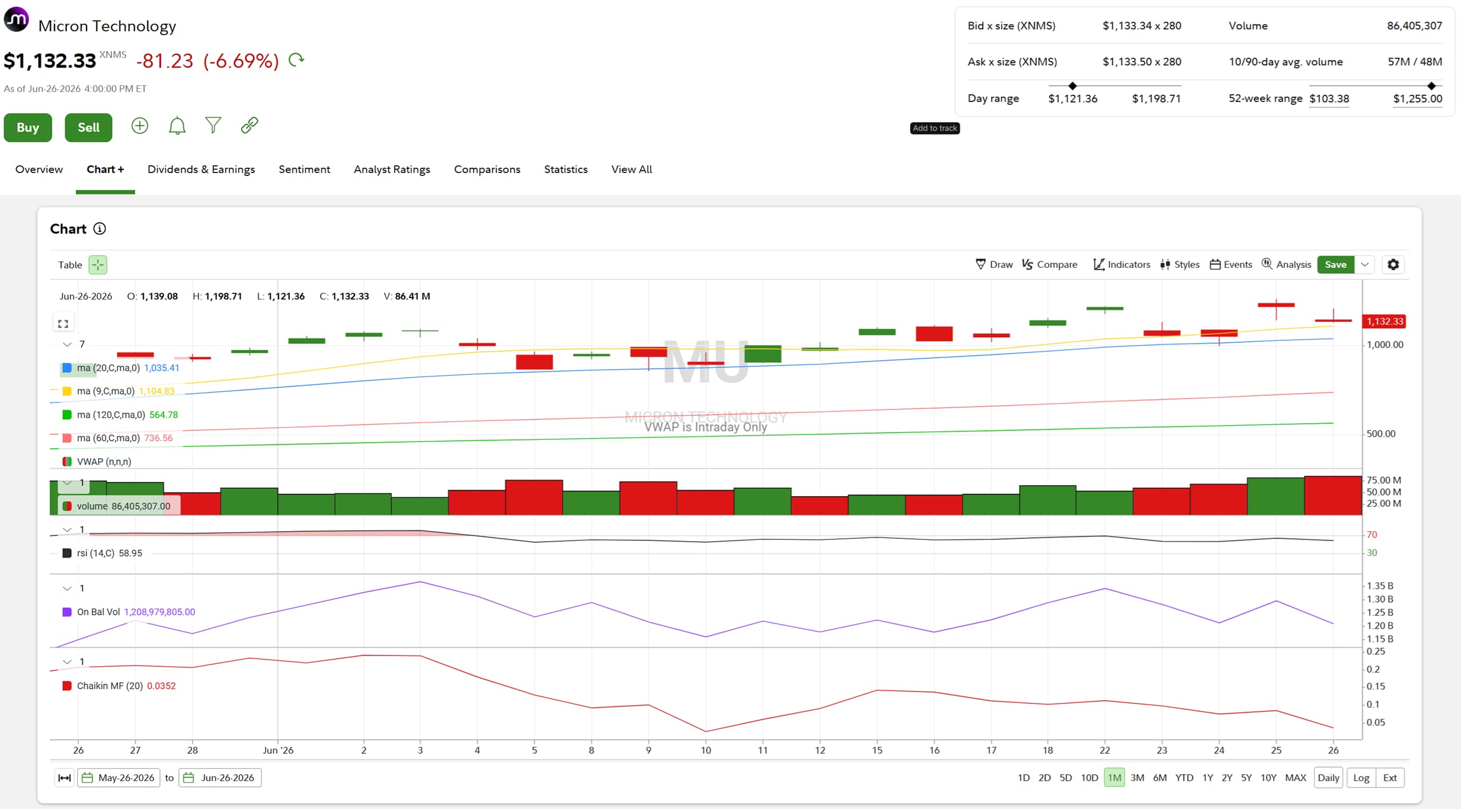
Task: Click the red 1,132.33 last price marker
Action: point(1385,321)
